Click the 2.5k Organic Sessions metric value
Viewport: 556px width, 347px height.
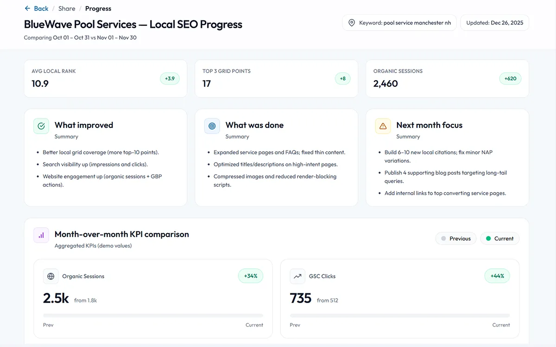[x=56, y=298]
